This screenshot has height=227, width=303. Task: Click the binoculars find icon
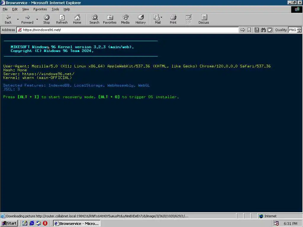263,30
